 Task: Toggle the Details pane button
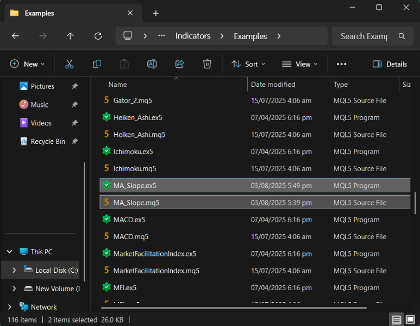coord(390,64)
